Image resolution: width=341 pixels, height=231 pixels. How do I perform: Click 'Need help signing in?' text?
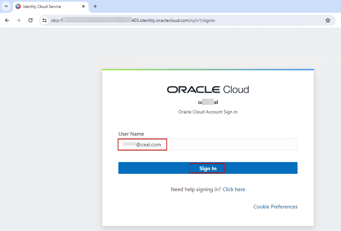(x=196, y=189)
